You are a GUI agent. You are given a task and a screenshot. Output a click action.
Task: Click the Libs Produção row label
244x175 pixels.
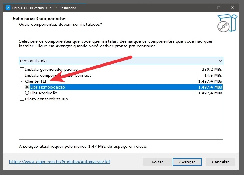[x=44, y=93]
